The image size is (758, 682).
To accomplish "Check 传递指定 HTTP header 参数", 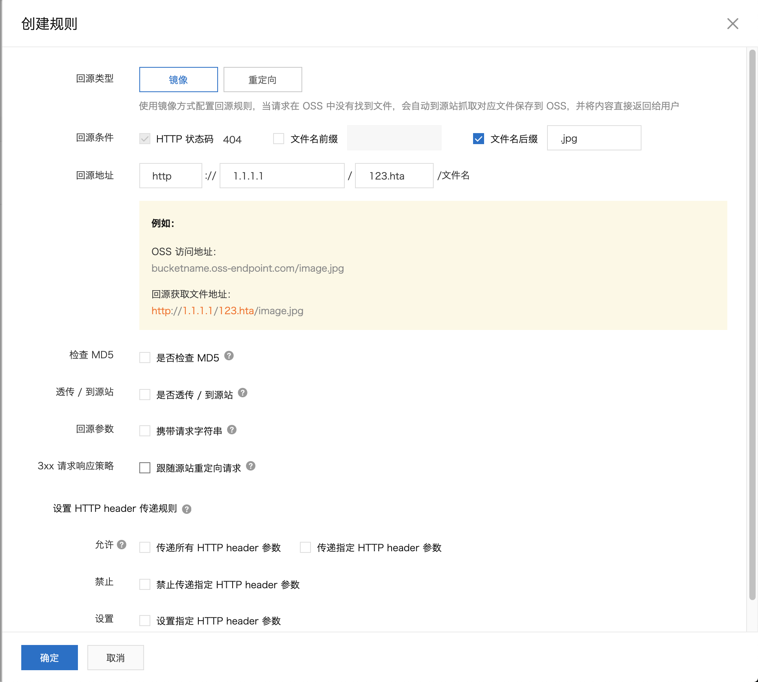I will pyautogui.click(x=305, y=547).
